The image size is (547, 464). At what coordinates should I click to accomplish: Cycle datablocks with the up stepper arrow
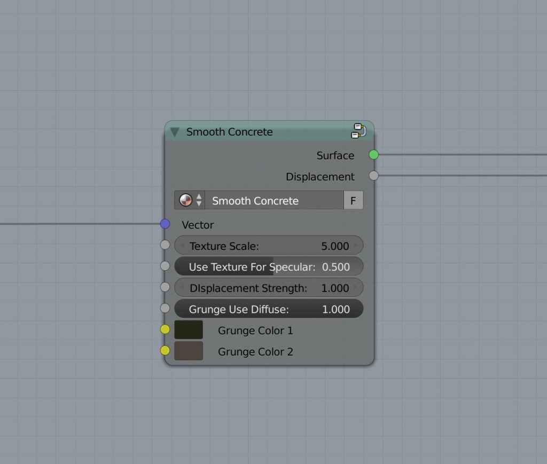point(200,197)
